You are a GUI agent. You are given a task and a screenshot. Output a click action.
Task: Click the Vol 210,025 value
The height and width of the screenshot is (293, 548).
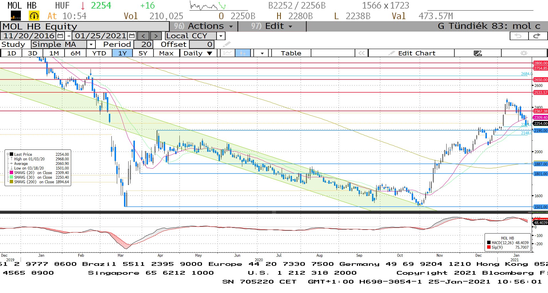pos(166,16)
